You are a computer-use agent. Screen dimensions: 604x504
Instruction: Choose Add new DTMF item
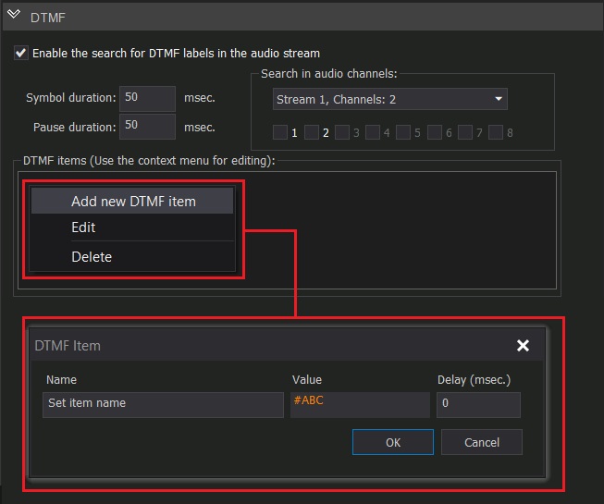(x=132, y=201)
